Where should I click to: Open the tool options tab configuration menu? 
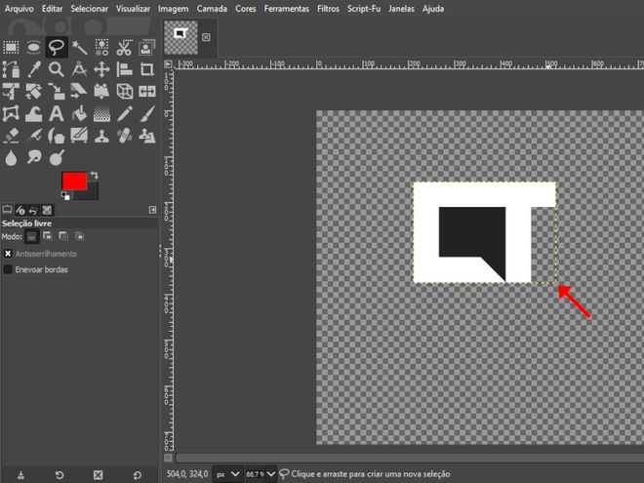click(152, 210)
